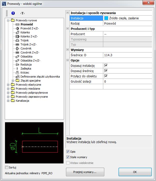Expand the Przewody elastyczne tree node

point(8,85)
